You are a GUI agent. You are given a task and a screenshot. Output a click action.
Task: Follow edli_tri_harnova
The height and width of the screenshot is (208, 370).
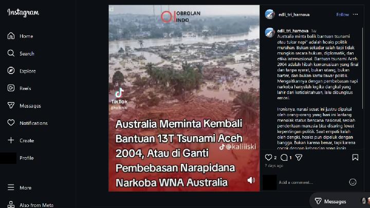(343, 14)
